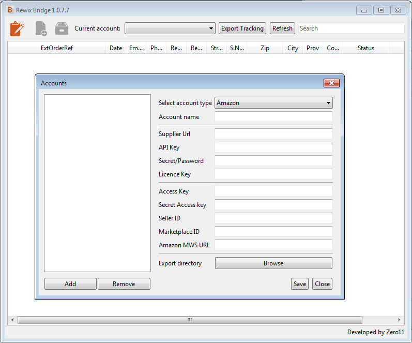
Task: Sort by Date column header
Action: [x=116, y=48]
